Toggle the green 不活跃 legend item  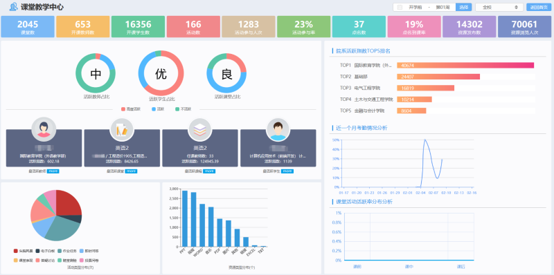point(184,109)
